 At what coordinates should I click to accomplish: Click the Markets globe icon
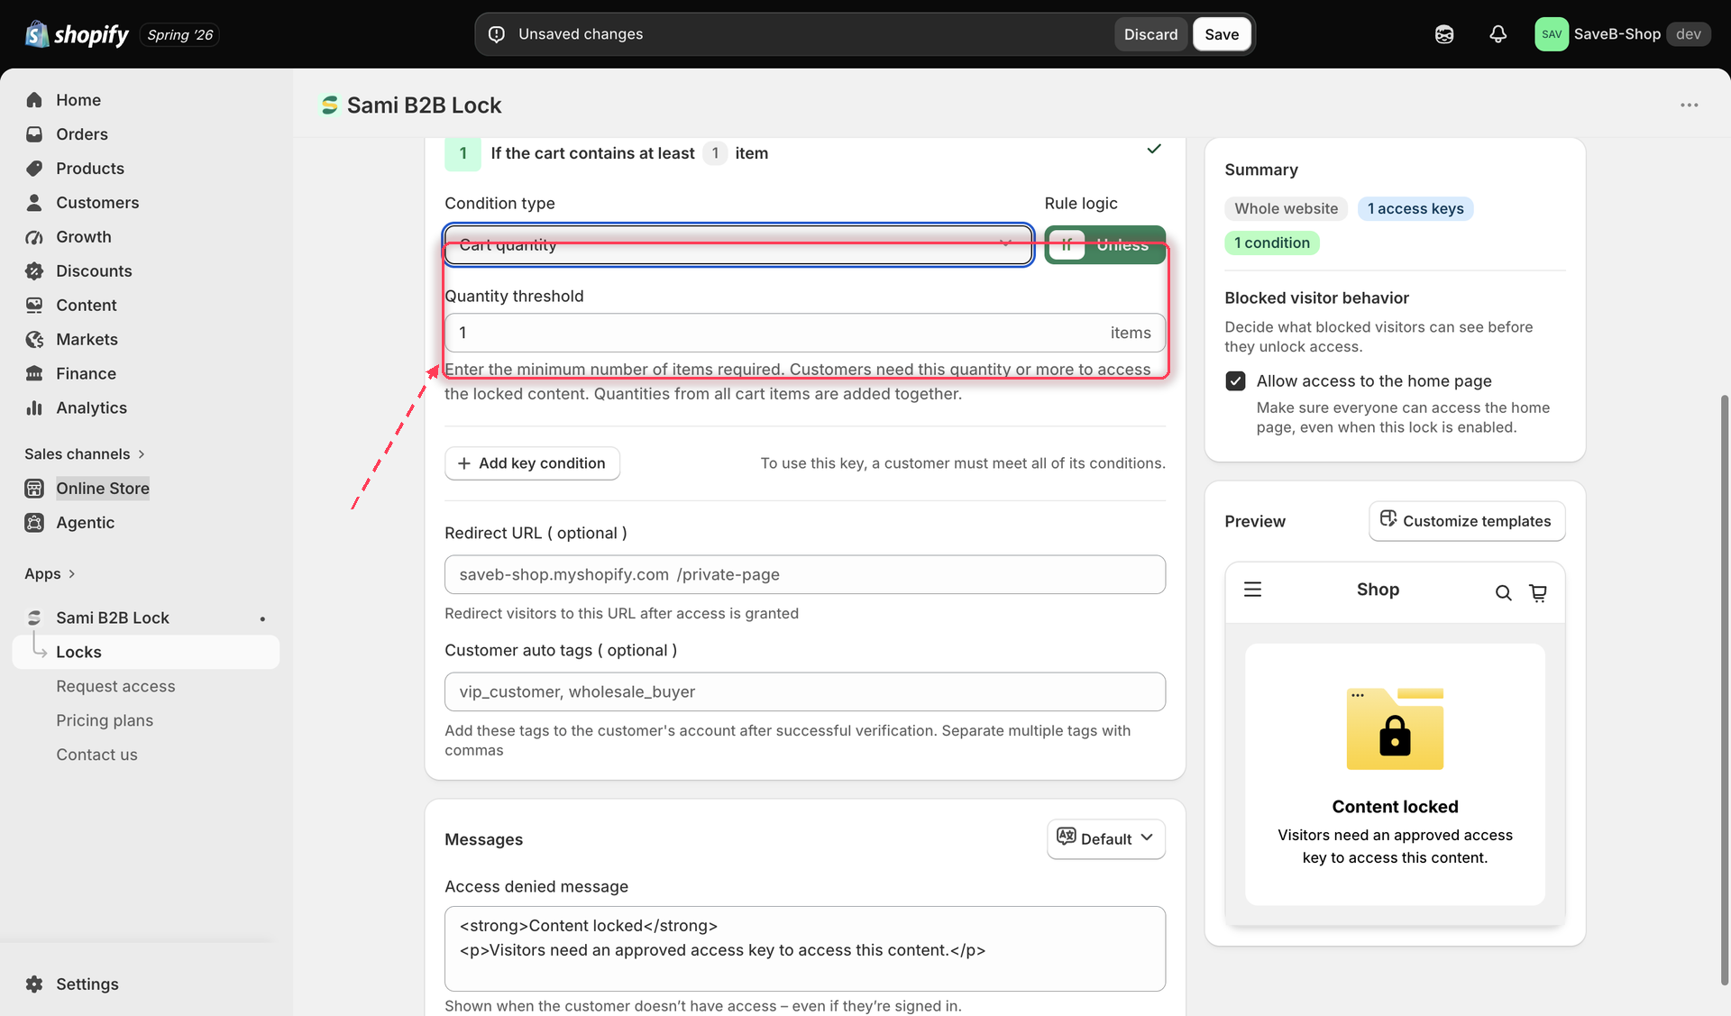(34, 340)
